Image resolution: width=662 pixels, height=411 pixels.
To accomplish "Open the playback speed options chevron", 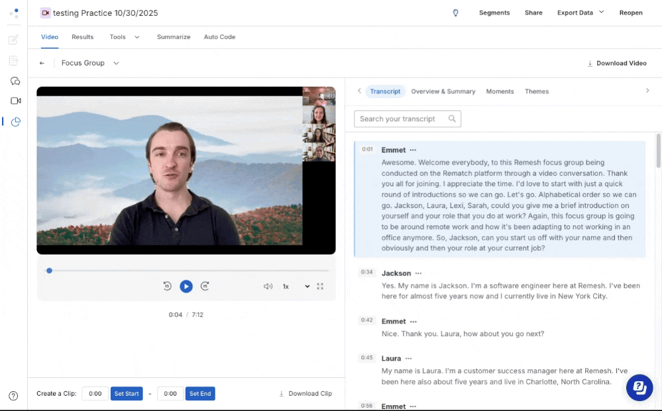I will tap(306, 286).
